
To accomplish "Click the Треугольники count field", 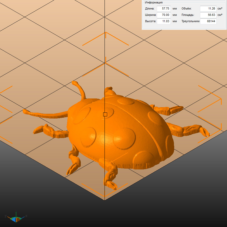I will pyautogui.click(x=208, y=21).
